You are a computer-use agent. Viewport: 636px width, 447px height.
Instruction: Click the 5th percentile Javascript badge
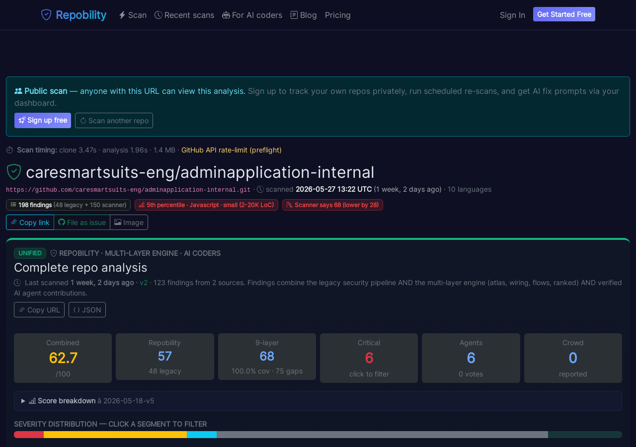pos(206,205)
